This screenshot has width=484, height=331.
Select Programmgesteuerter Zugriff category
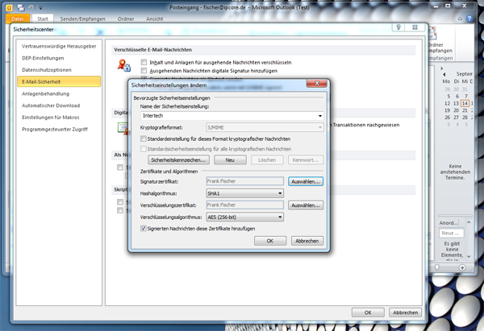click(59, 129)
